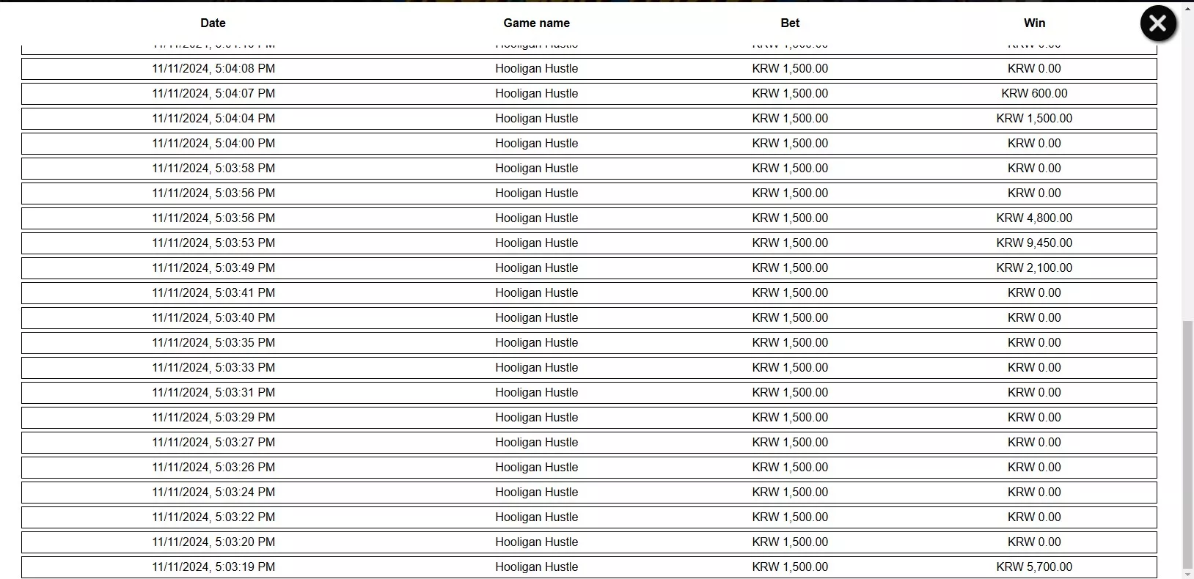Select the row with KRW 4,800.00 win

point(589,218)
